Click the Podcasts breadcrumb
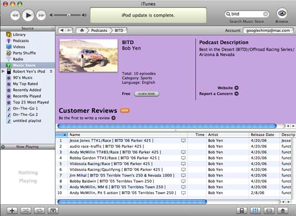Image resolution: width=296 pixels, height=216 pixels. pos(99,30)
